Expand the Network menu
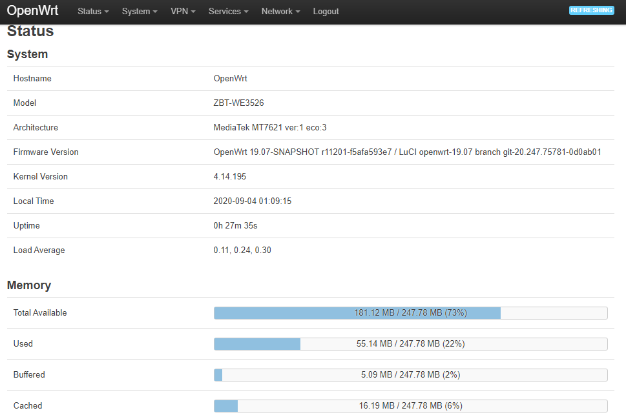The height and width of the screenshot is (417, 626). pos(280,12)
